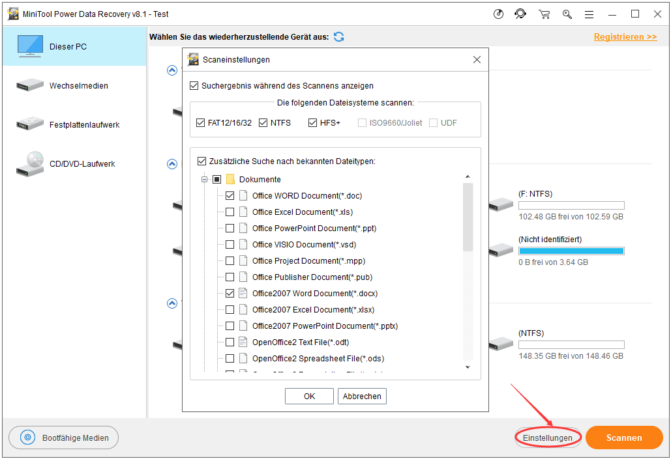Close the Scaneinstellungen dialog with X
The image size is (671, 459).
coord(477,60)
